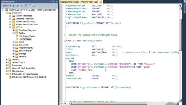
Task: Close the CreateDimensionTable query tab
Action: (x=101, y=2)
